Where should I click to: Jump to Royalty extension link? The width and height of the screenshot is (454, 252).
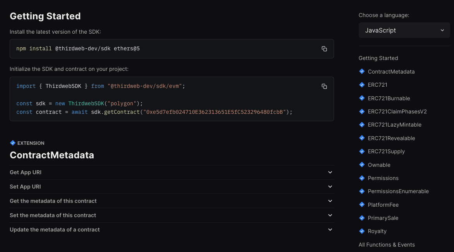(x=377, y=231)
